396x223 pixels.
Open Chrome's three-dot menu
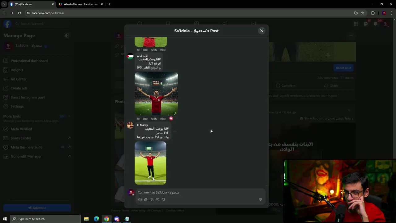click(x=392, y=13)
